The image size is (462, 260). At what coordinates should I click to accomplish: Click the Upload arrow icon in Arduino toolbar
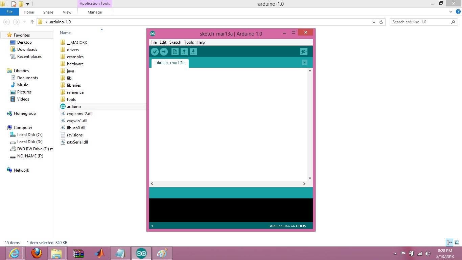pos(164,52)
